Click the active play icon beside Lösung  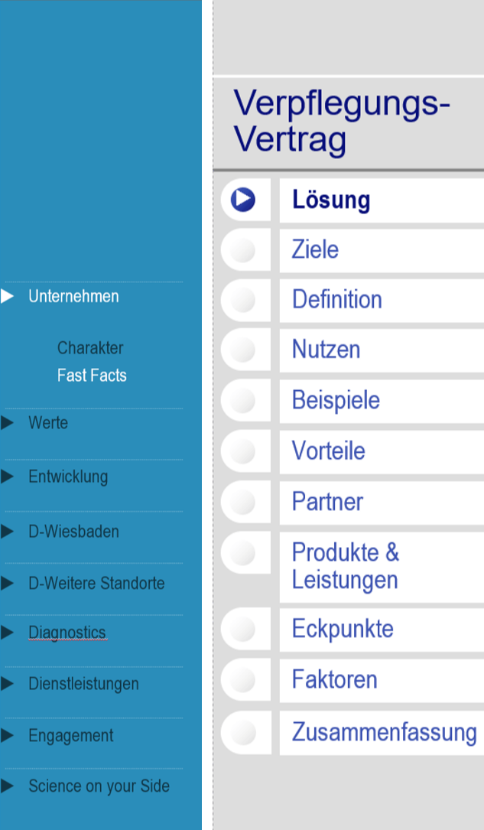(243, 200)
